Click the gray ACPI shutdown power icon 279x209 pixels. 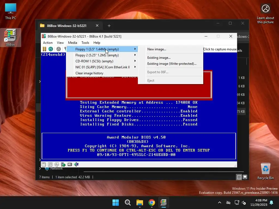[x=59, y=49]
